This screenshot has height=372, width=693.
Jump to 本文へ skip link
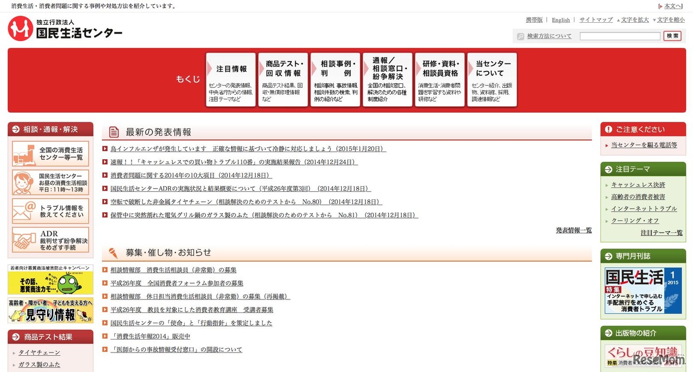pyautogui.click(x=673, y=6)
